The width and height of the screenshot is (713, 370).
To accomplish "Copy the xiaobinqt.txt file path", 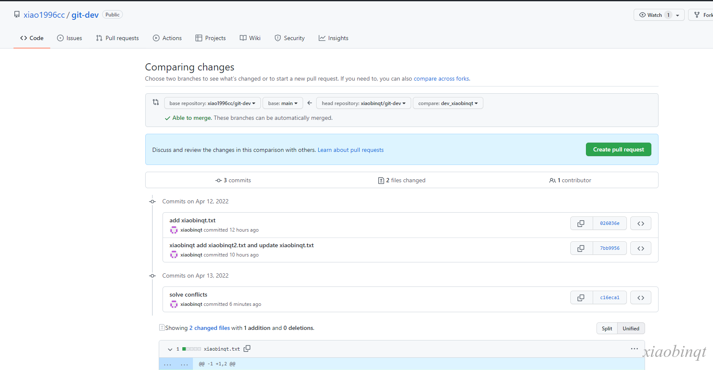I will point(247,348).
